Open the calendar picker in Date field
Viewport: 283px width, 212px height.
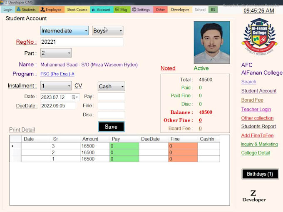[75, 97]
